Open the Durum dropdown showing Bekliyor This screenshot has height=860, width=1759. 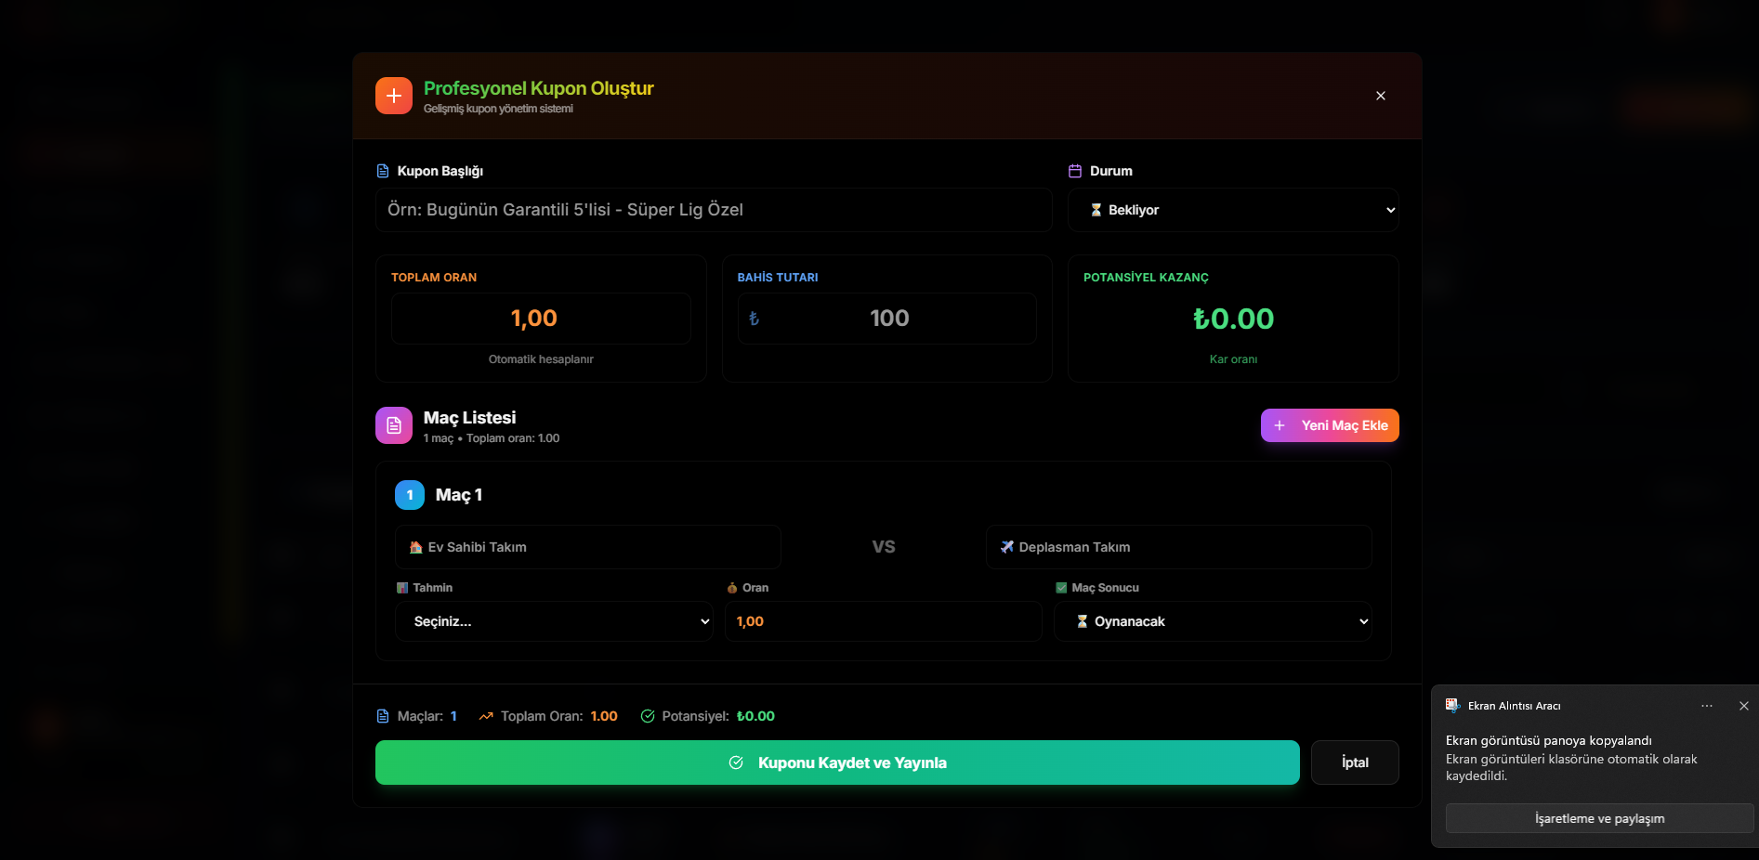coord(1232,210)
